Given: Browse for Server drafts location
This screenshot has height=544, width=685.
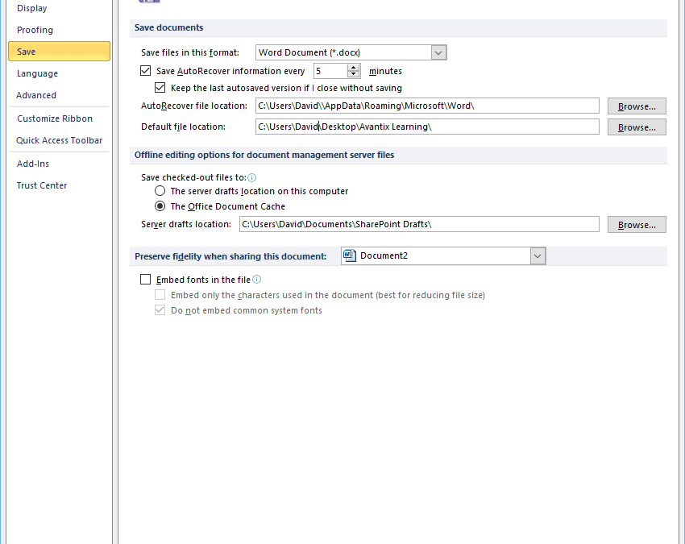Looking at the screenshot, I should (x=637, y=225).
